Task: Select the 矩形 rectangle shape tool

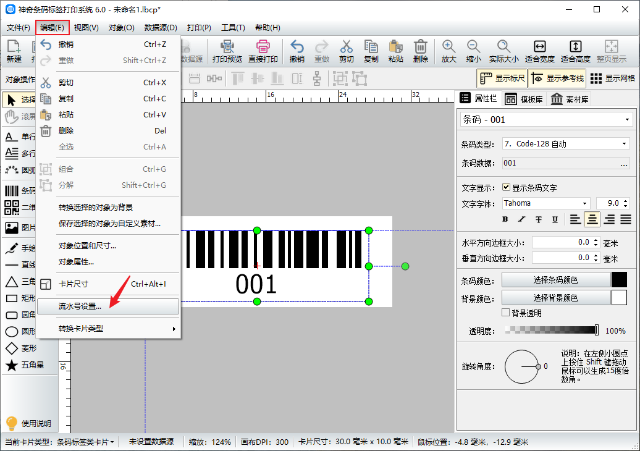Action: tap(20, 298)
